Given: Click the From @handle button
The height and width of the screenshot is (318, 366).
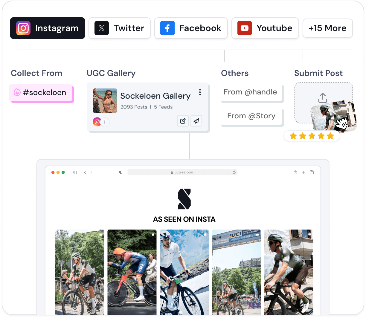Looking at the screenshot, I should (x=251, y=92).
